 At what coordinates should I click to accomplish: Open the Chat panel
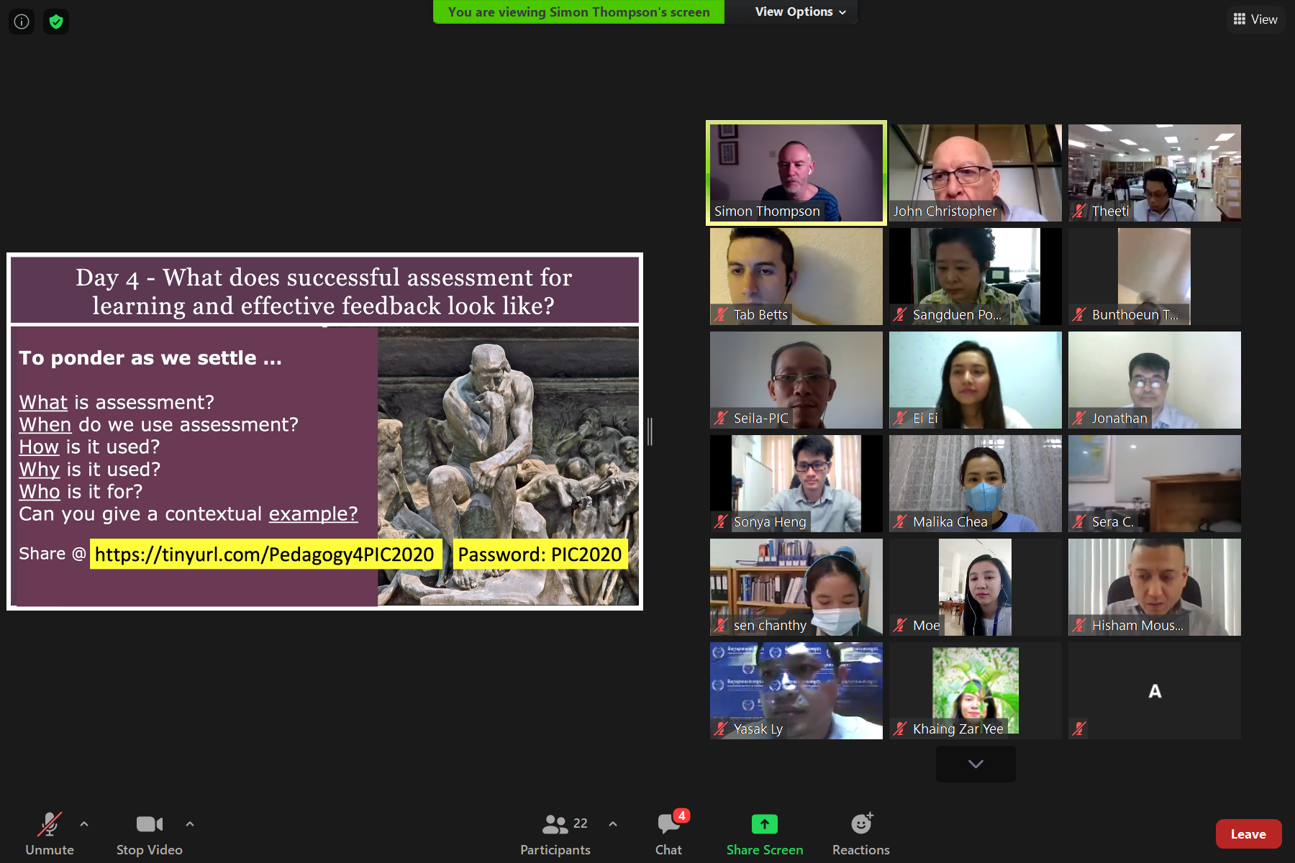pos(669,834)
